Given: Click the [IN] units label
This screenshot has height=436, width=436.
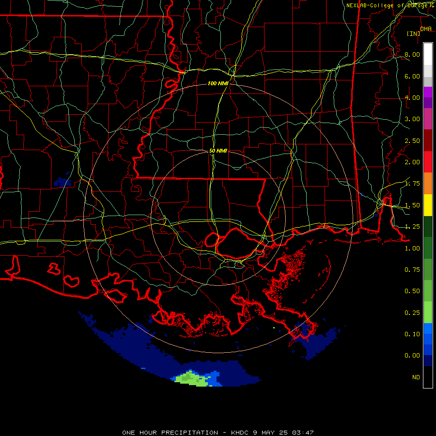Looking at the screenshot, I should [413, 33].
